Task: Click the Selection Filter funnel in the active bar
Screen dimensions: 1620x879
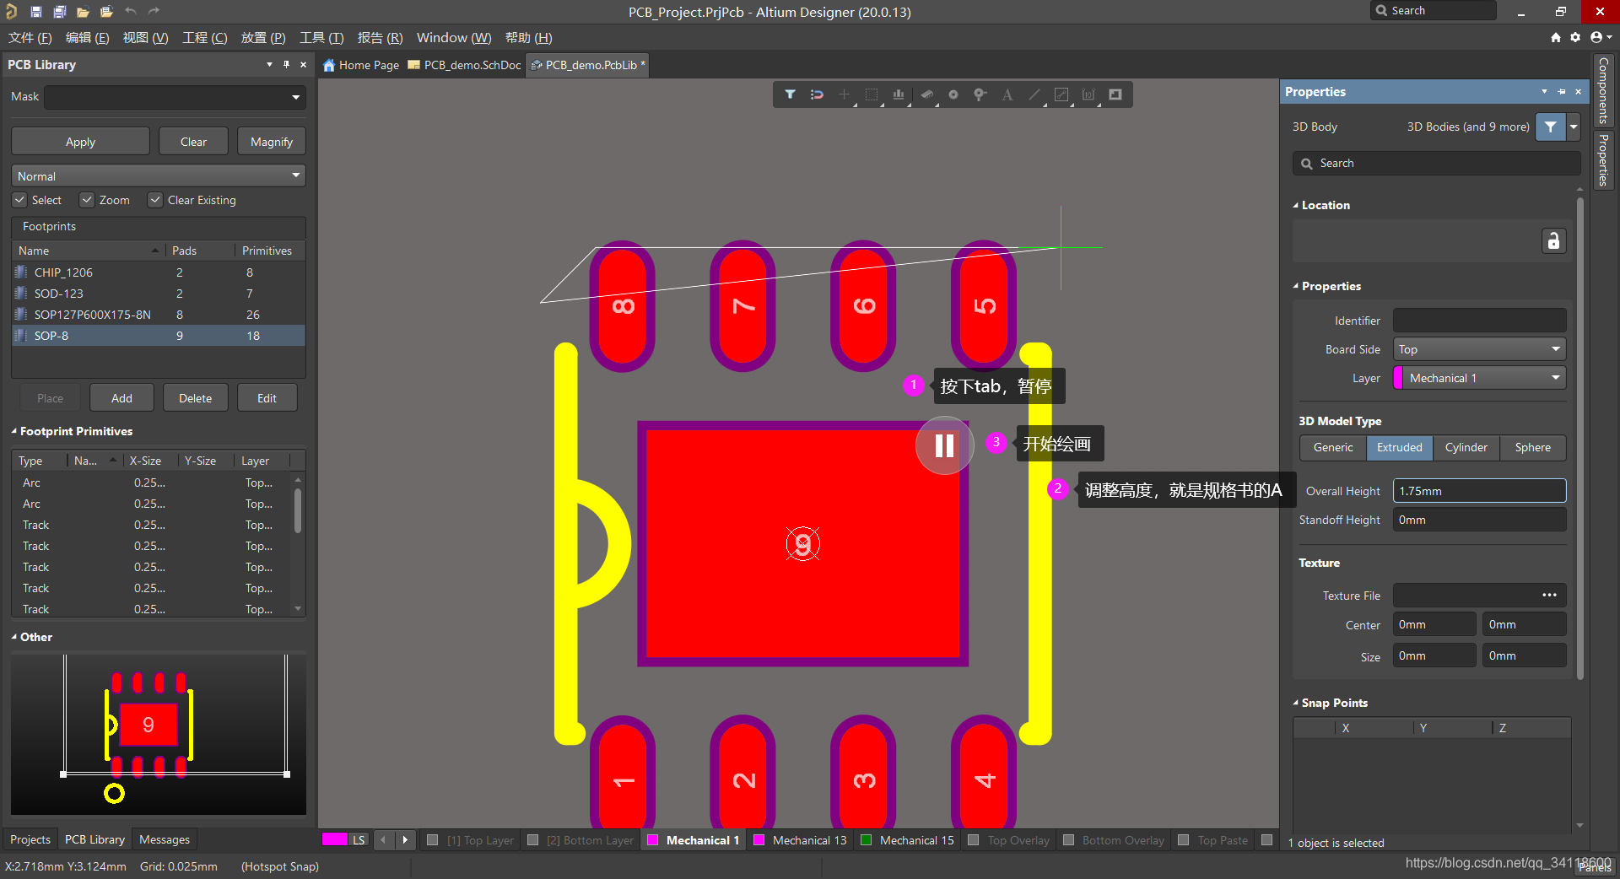Action: point(790,94)
